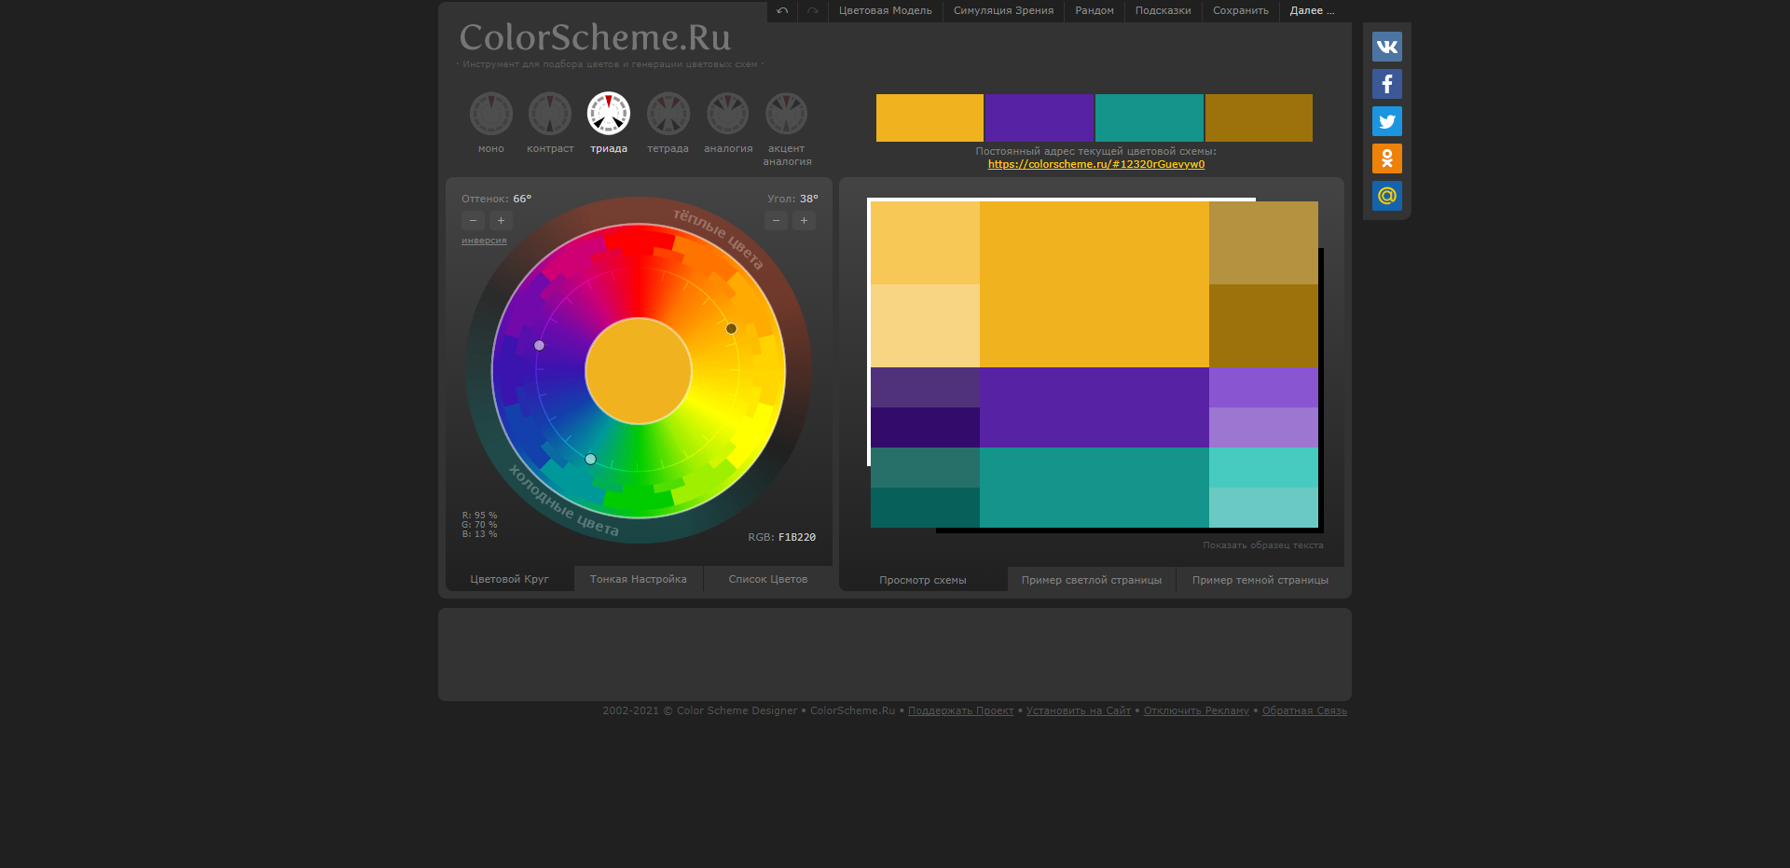Click Сохранить in the top menu
This screenshot has height=868, width=1790.
[1241, 11]
